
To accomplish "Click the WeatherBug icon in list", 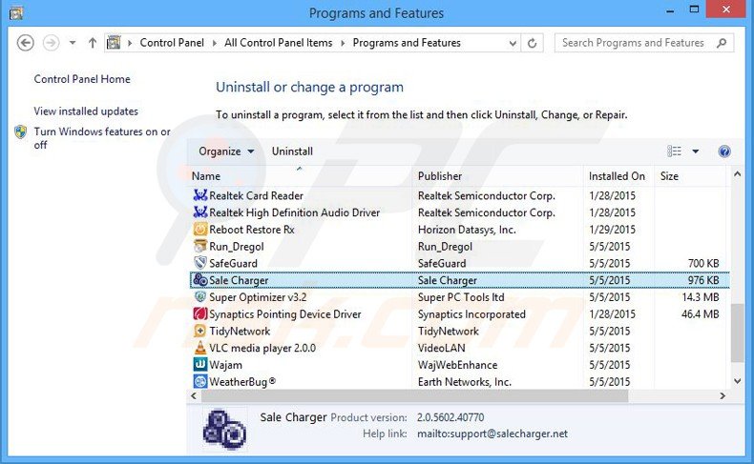I will point(200,382).
